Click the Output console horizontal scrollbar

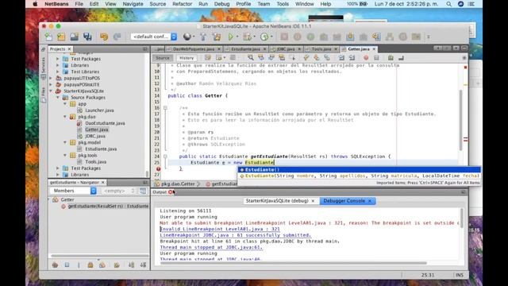coord(293,263)
